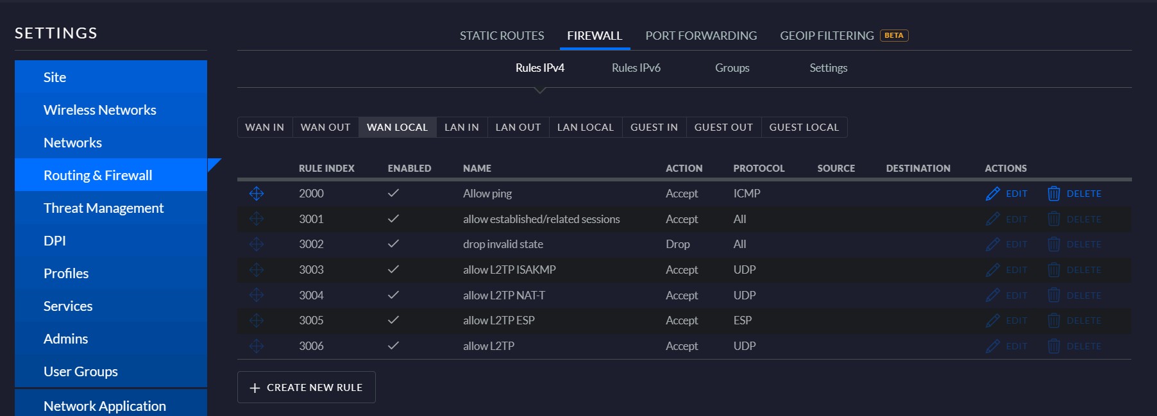Click the enabled checkmark for allow L2TP NAT-T
Screen dimensions: 1157x416
(x=393, y=295)
